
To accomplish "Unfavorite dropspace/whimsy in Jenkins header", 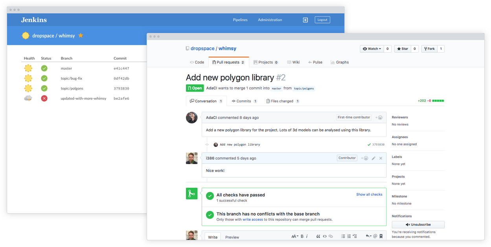I will pyautogui.click(x=81, y=35).
